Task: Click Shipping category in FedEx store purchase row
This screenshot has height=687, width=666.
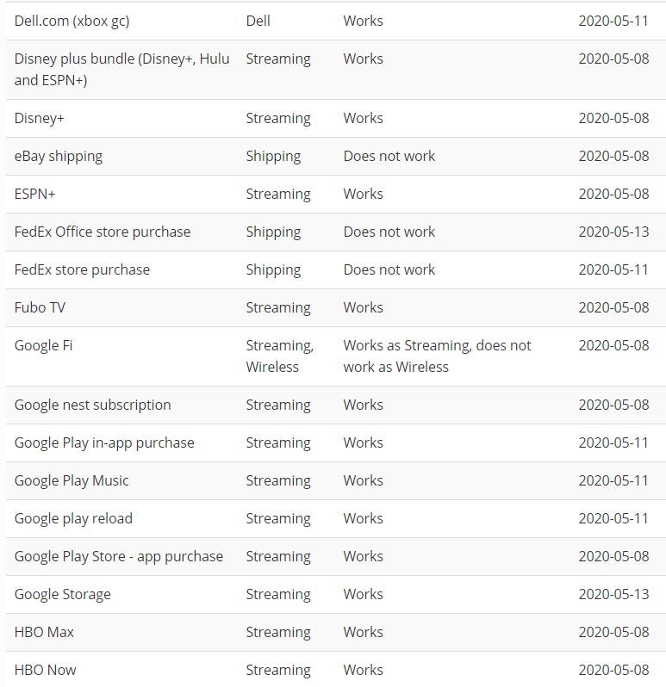Action: pos(273,270)
